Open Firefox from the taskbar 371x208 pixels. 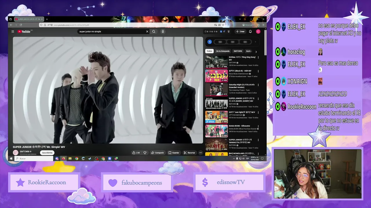tap(63, 159)
